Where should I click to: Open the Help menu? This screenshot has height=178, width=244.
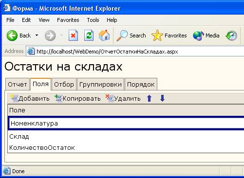112,20
